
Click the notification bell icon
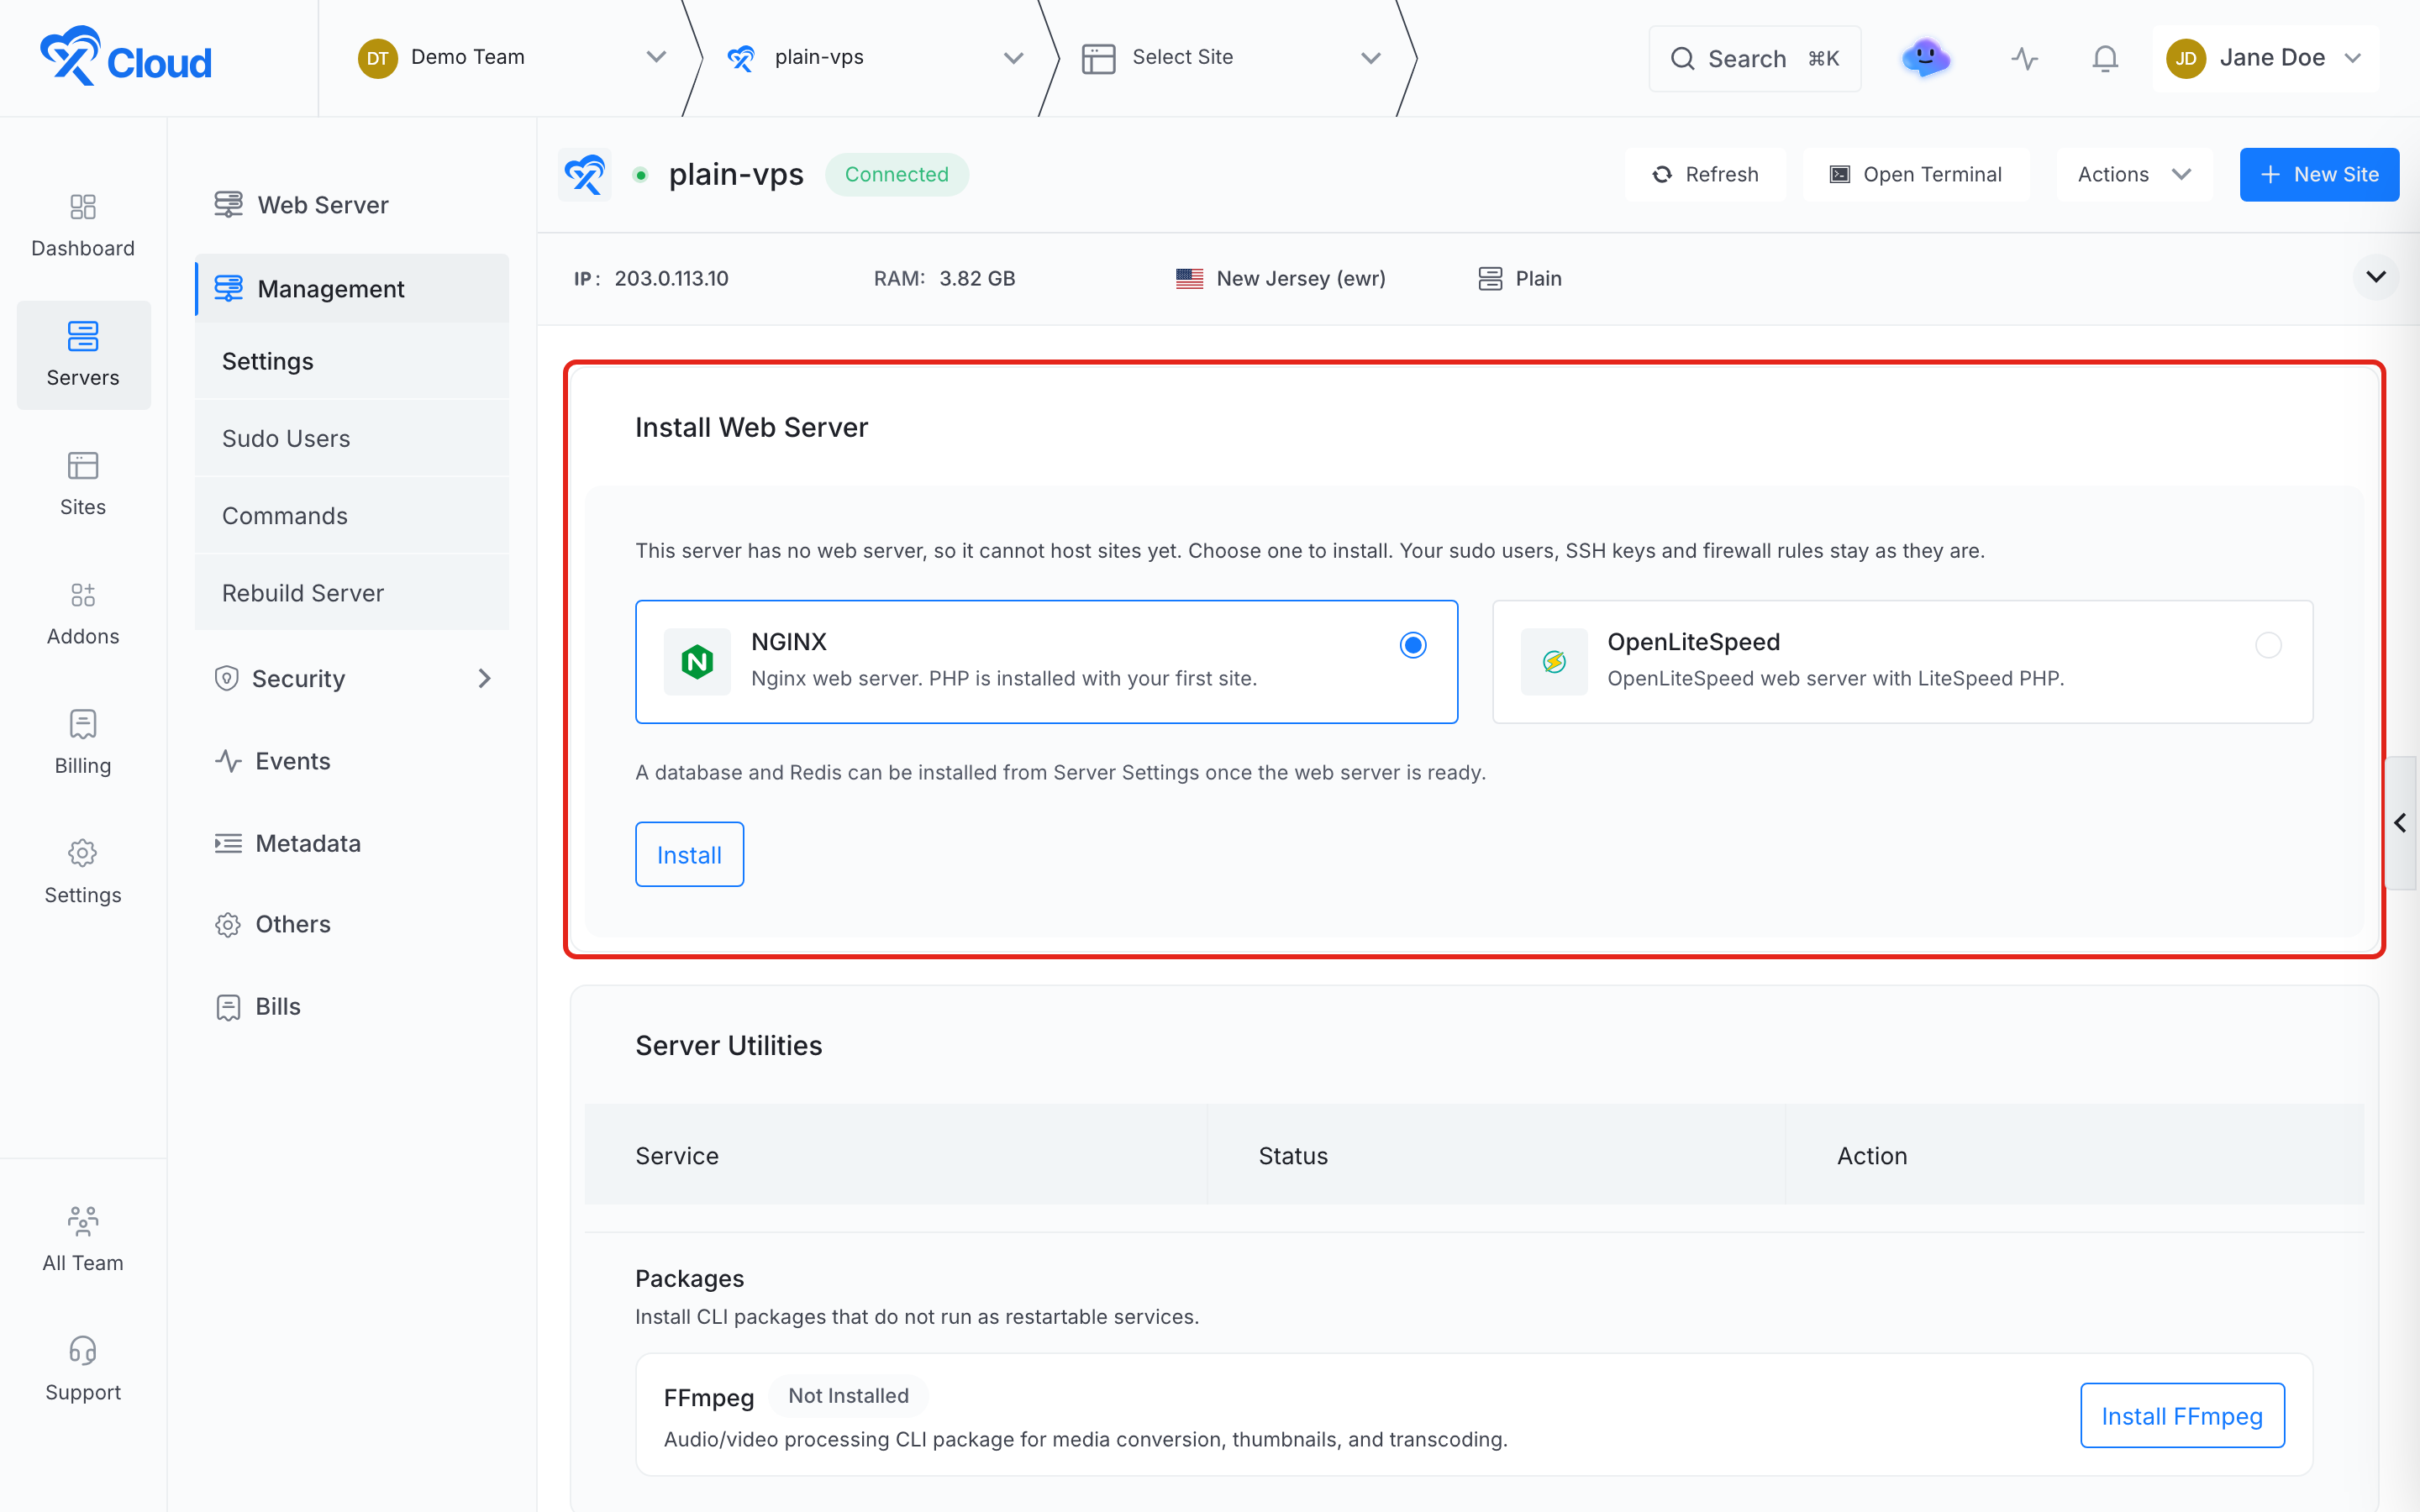point(2105,58)
